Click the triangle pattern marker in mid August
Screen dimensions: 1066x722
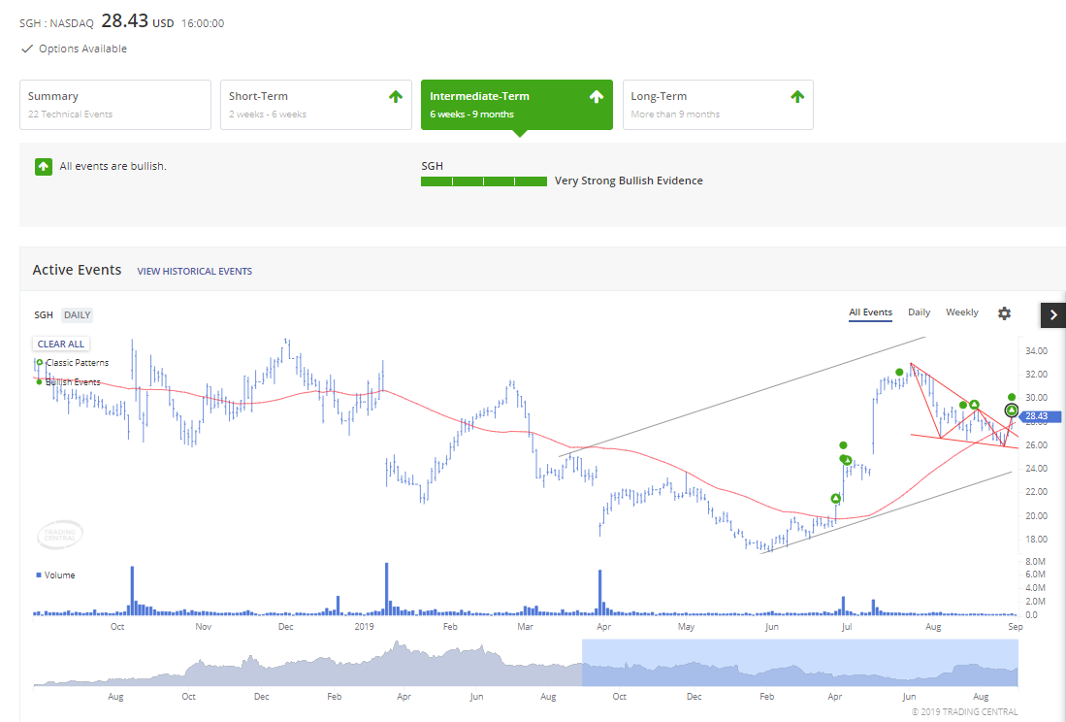974,406
